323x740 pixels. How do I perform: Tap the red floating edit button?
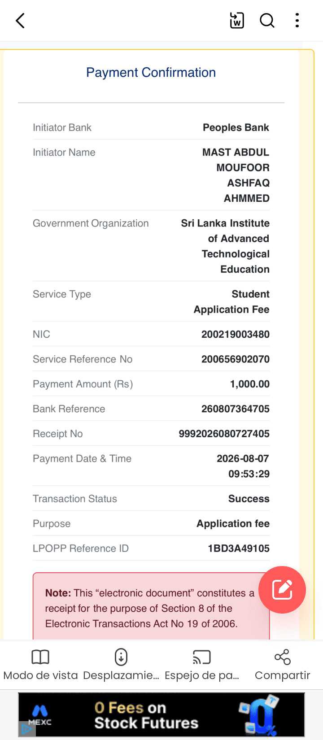pyautogui.click(x=282, y=590)
